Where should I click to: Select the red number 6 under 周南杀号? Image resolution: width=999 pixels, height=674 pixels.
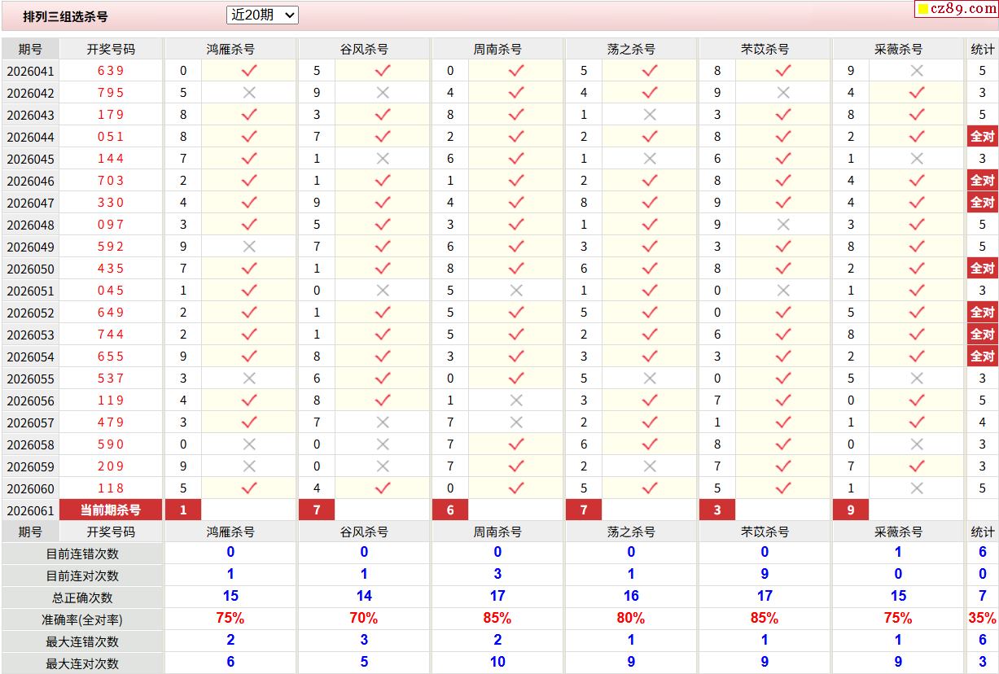450,510
